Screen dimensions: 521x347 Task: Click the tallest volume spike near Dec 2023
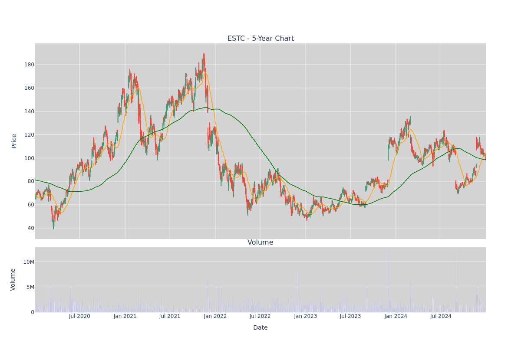(388, 281)
